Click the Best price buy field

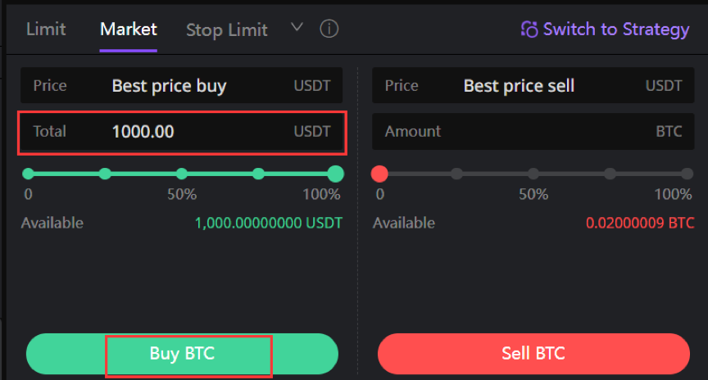click(x=182, y=85)
